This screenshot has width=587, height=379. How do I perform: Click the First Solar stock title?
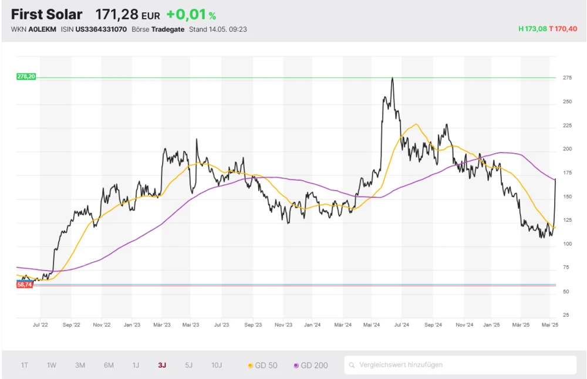[47, 14]
